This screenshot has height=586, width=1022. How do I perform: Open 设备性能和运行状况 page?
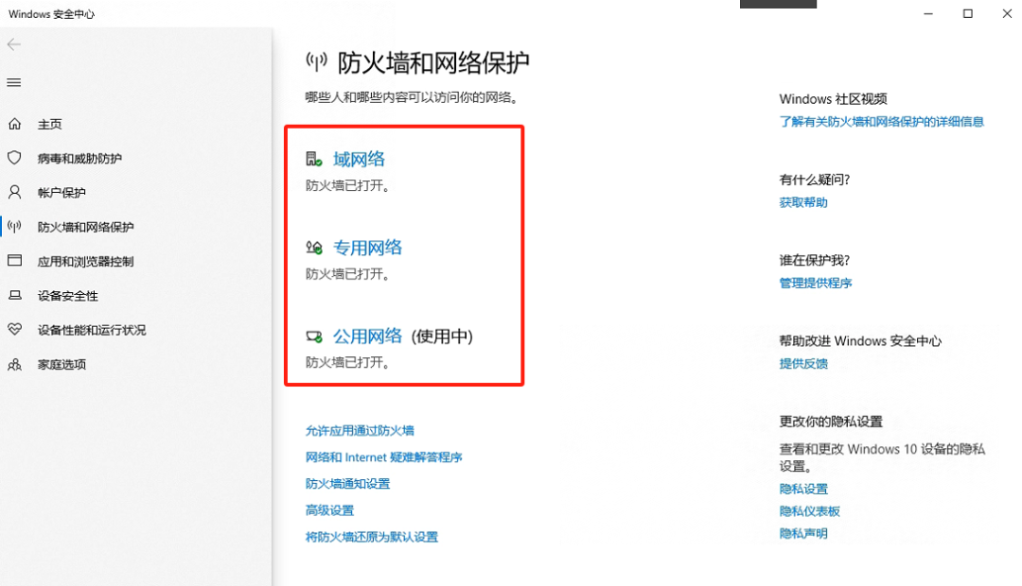click(91, 330)
